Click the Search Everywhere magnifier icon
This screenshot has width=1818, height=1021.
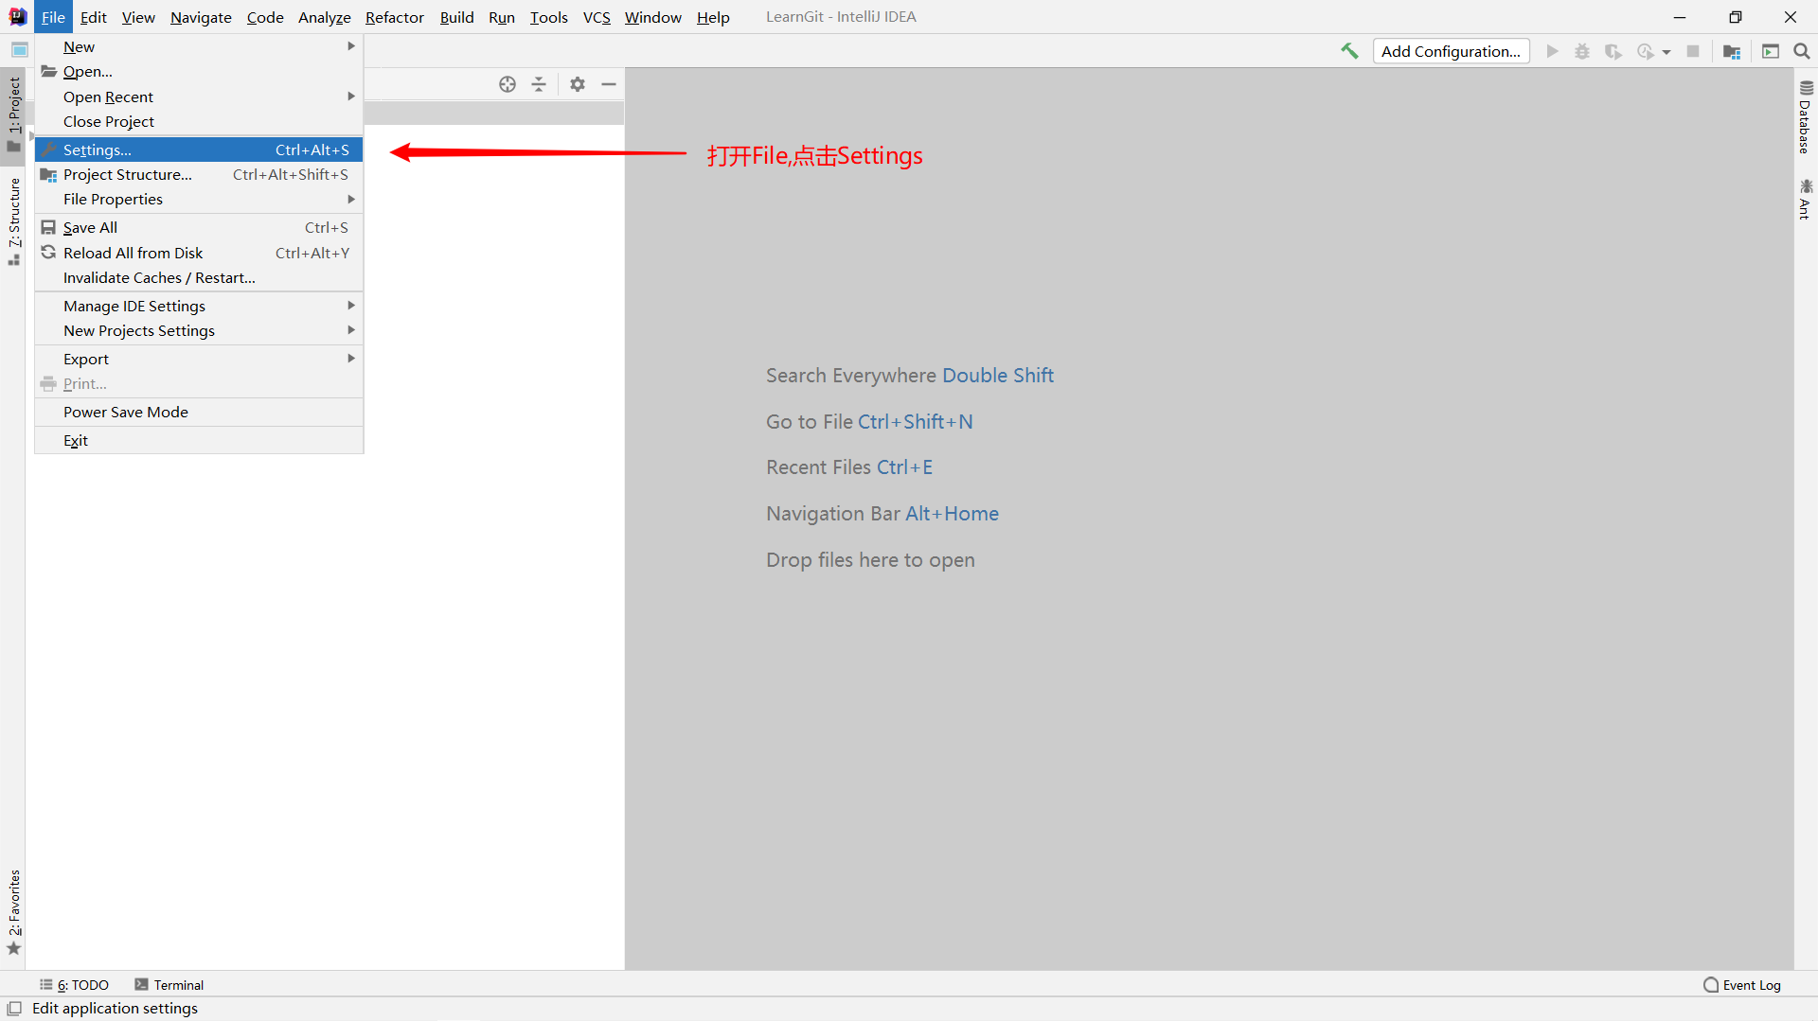click(x=1802, y=51)
